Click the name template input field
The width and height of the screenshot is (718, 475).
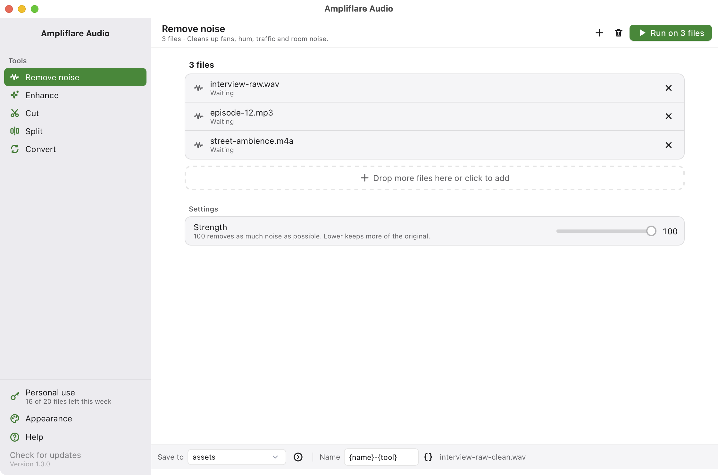click(x=381, y=457)
